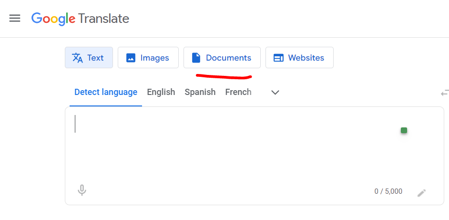
Task: Switch to the Images tab
Action: (x=148, y=58)
